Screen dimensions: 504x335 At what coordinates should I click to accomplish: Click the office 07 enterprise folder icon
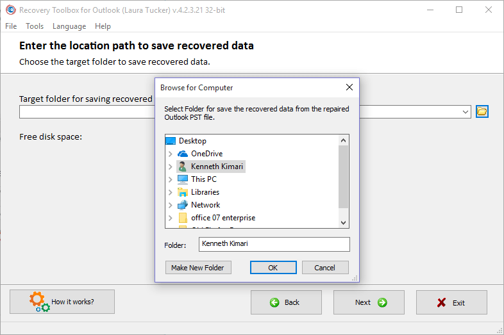click(183, 218)
